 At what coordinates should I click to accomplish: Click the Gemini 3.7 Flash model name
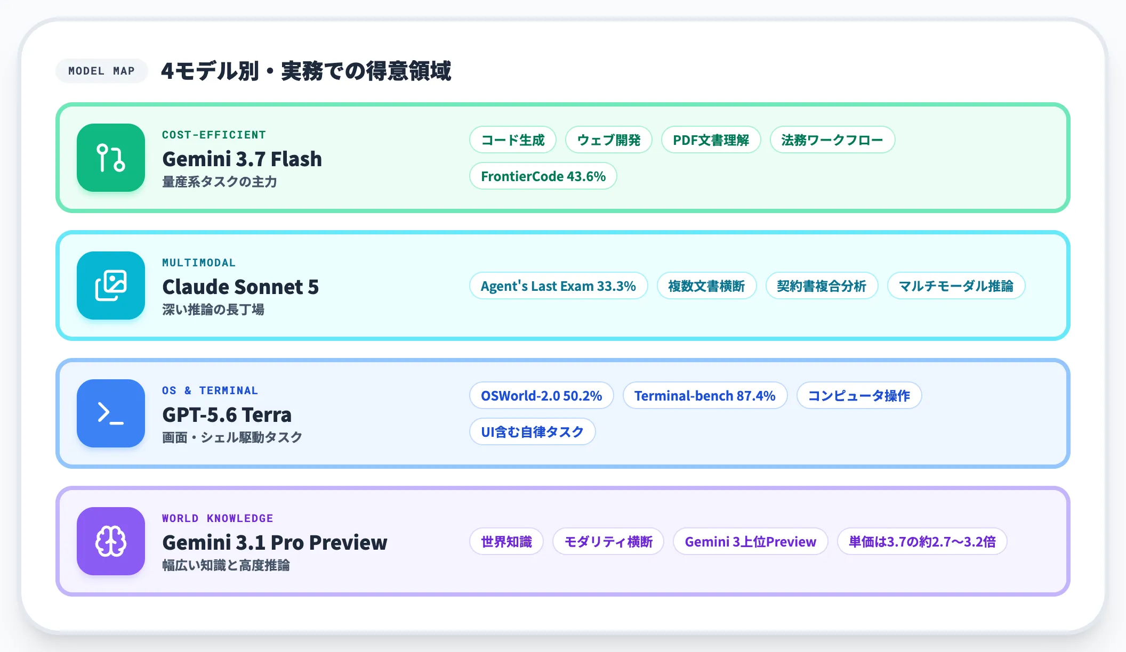[242, 159]
